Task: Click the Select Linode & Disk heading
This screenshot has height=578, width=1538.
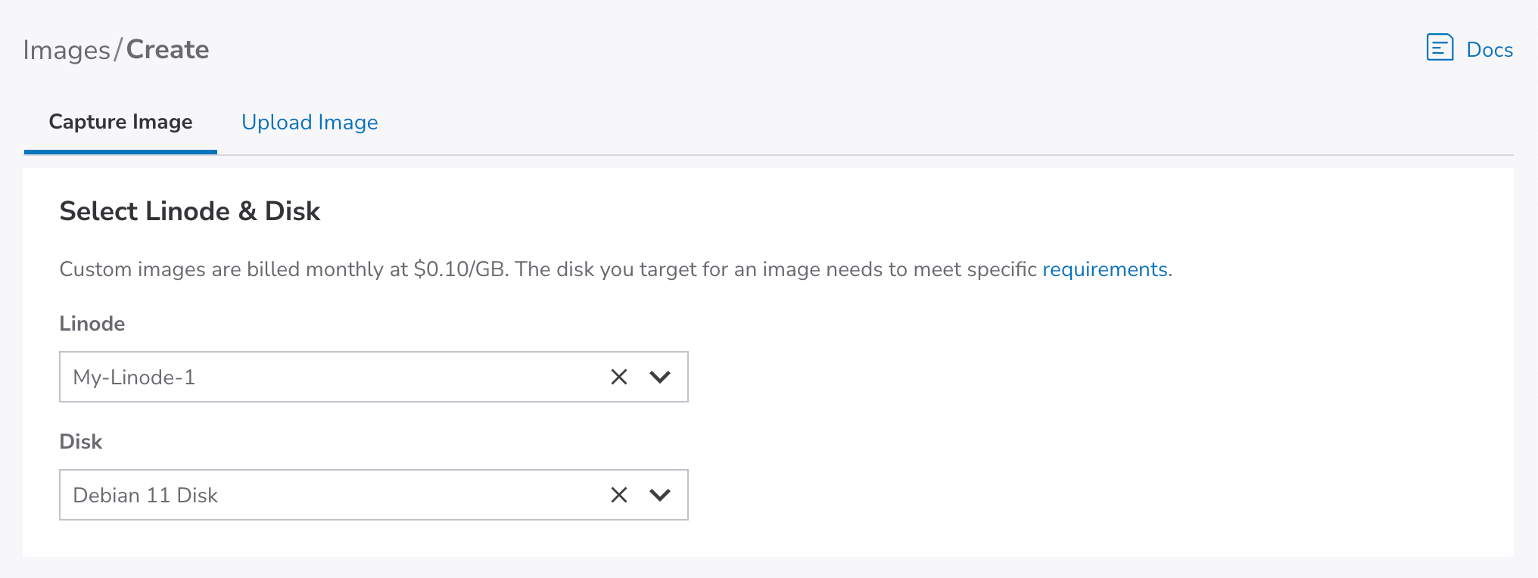Action: pos(189,211)
